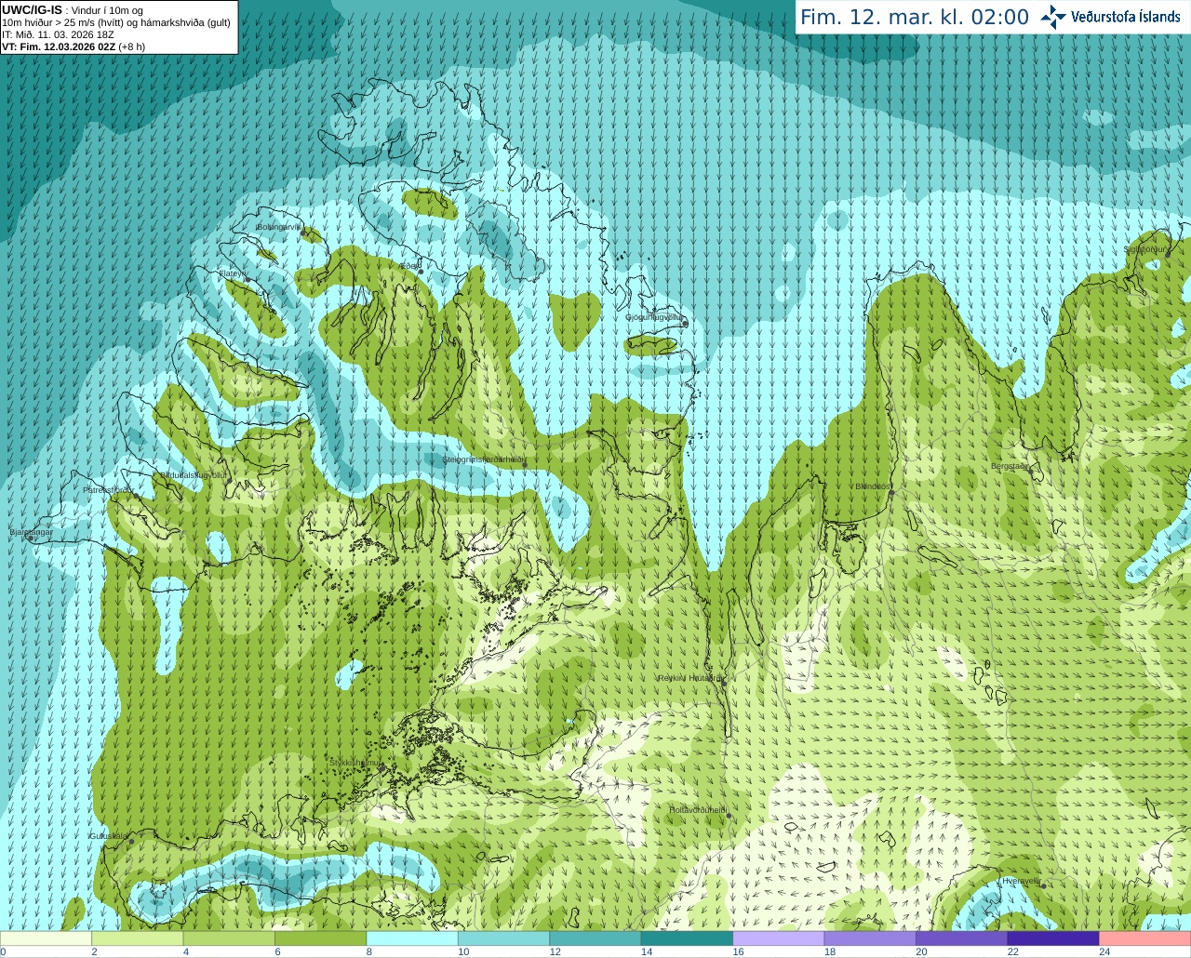Click the Veðurstofa Íslands logo icon
Viewport: 1191px width, 958px height.
point(1053,16)
